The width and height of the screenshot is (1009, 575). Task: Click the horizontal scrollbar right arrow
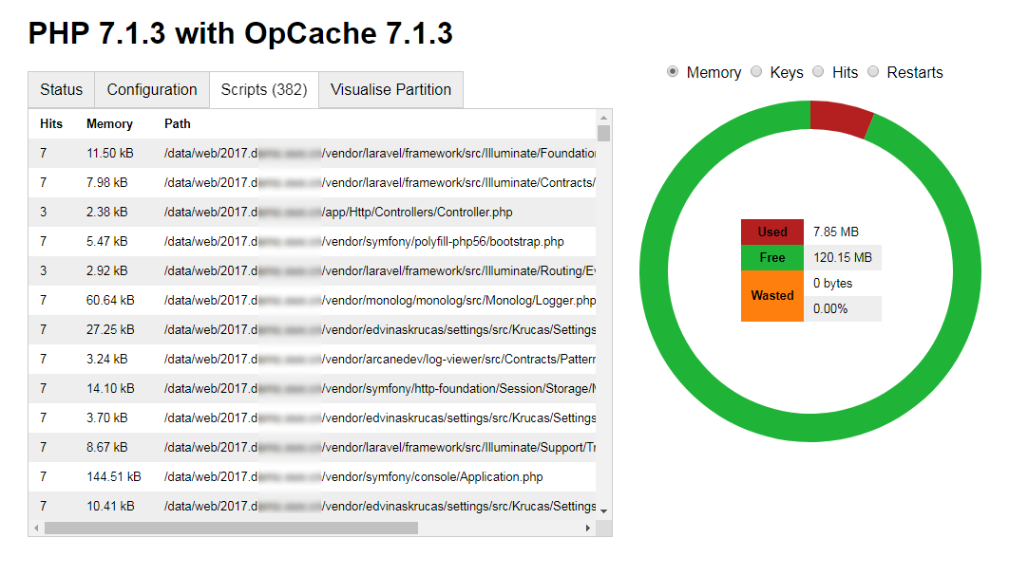[x=588, y=528]
